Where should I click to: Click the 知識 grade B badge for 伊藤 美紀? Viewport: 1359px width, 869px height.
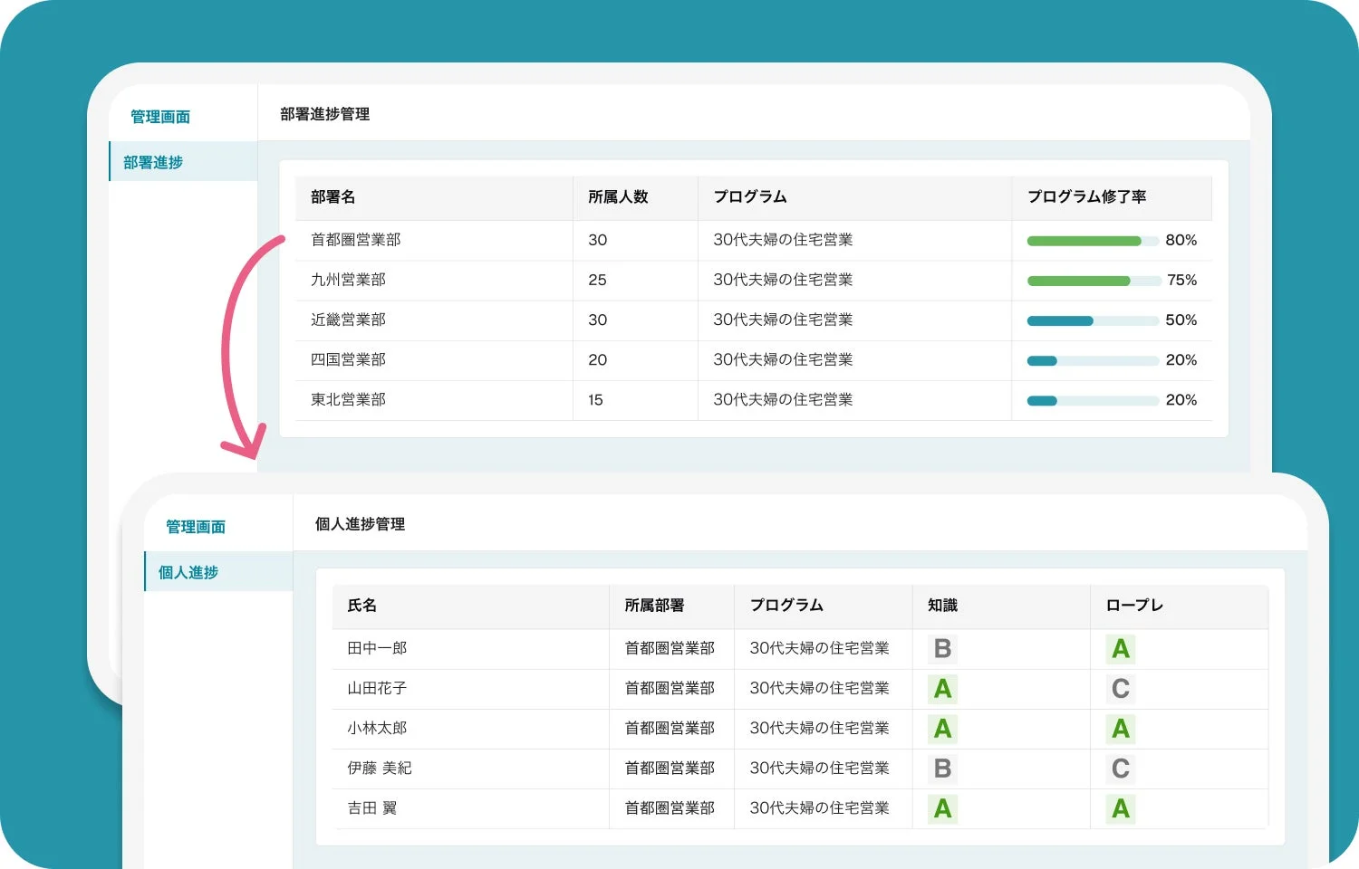(942, 769)
